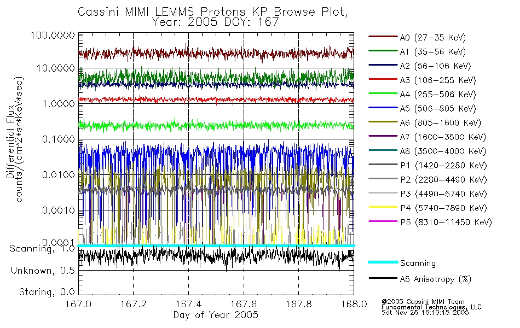Image resolution: width=520 pixels, height=328 pixels.
Task: Click the A4 (255-506 KeV) legend label
Action: pyautogui.click(x=438, y=95)
